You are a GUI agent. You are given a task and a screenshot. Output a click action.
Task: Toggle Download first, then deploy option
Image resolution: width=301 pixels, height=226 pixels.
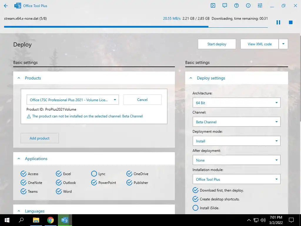pyautogui.click(x=195, y=190)
